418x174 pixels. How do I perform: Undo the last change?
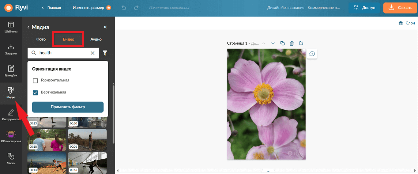[x=124, y=8]
